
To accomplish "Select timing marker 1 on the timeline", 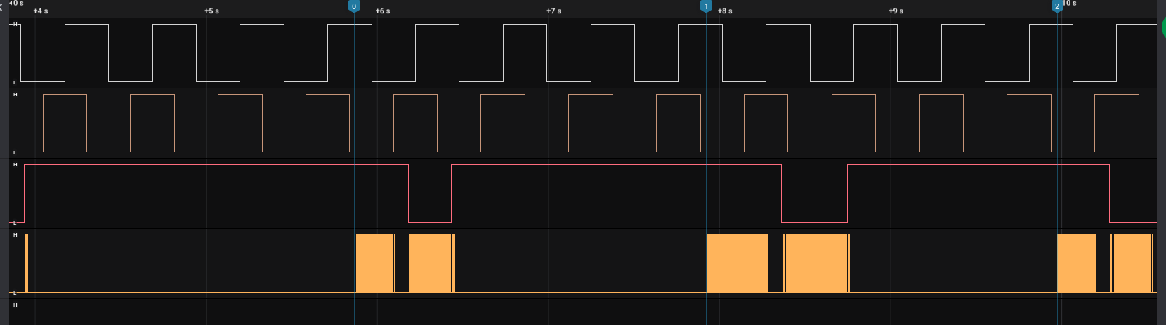I will (x=706, y=6).
